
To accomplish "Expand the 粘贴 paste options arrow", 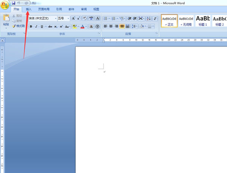I will pyautogui.click(x=6, y=28).
